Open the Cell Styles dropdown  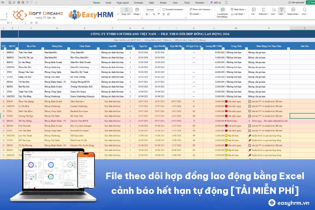coord(238,14)
